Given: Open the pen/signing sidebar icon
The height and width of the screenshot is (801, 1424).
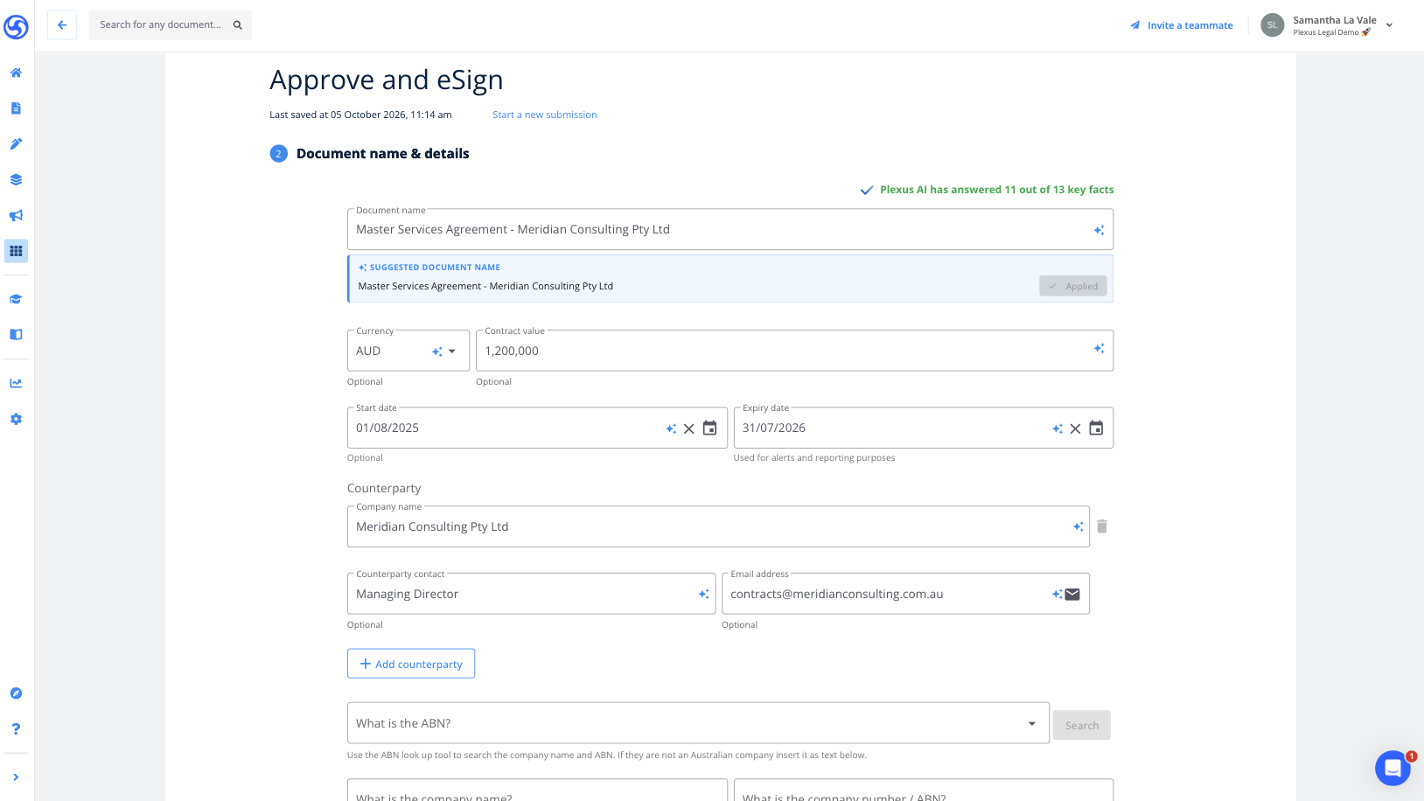Looking at the screenshot, I should pyautogui.click(x=16, y=144).
